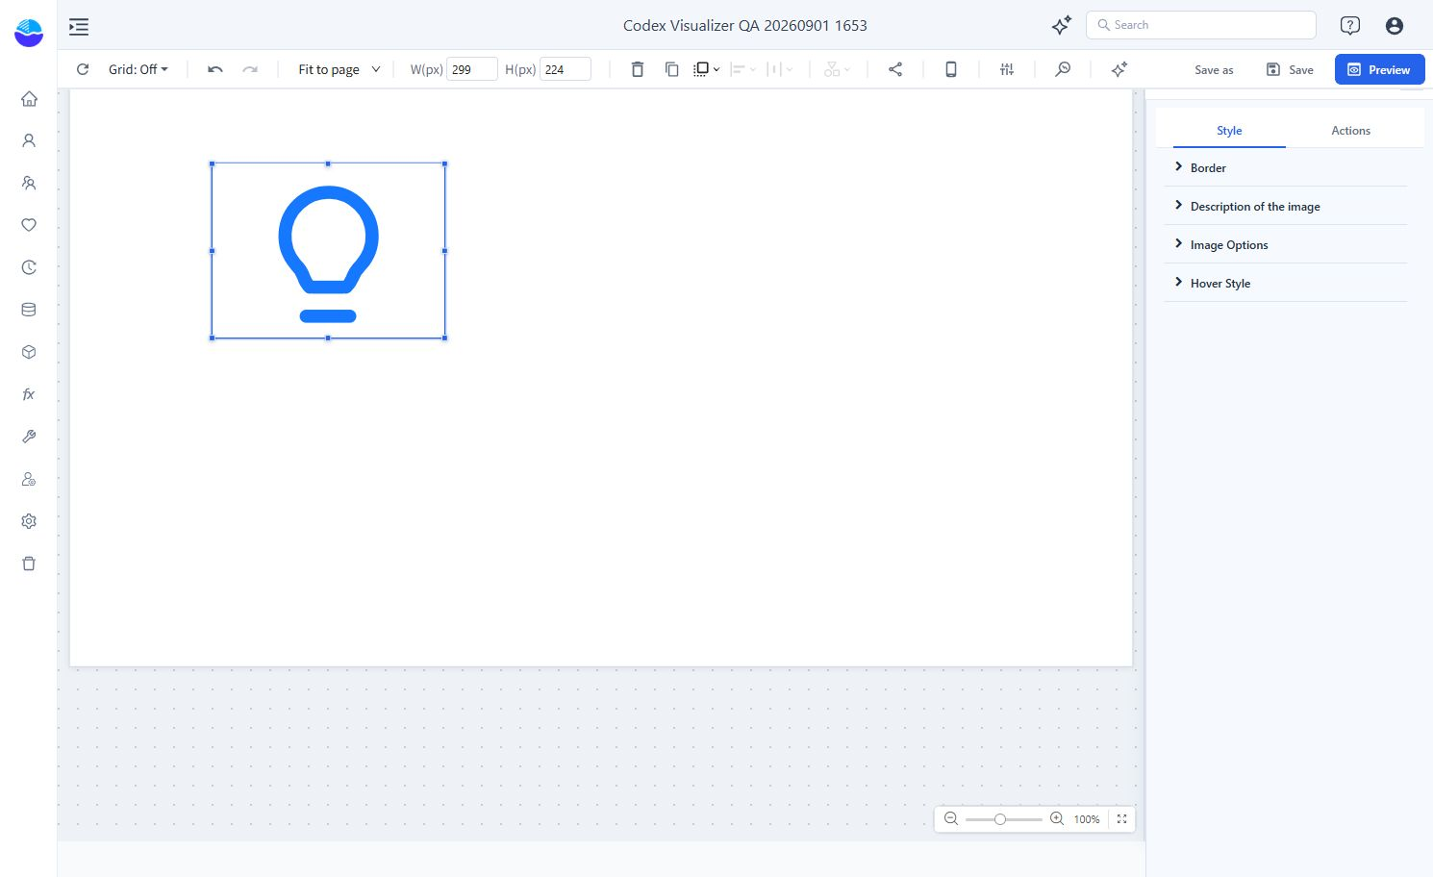Viewport: 1433px width, 877px height.
Task: Delete the selected element via trash icon
Action: [x=638, y=69]
